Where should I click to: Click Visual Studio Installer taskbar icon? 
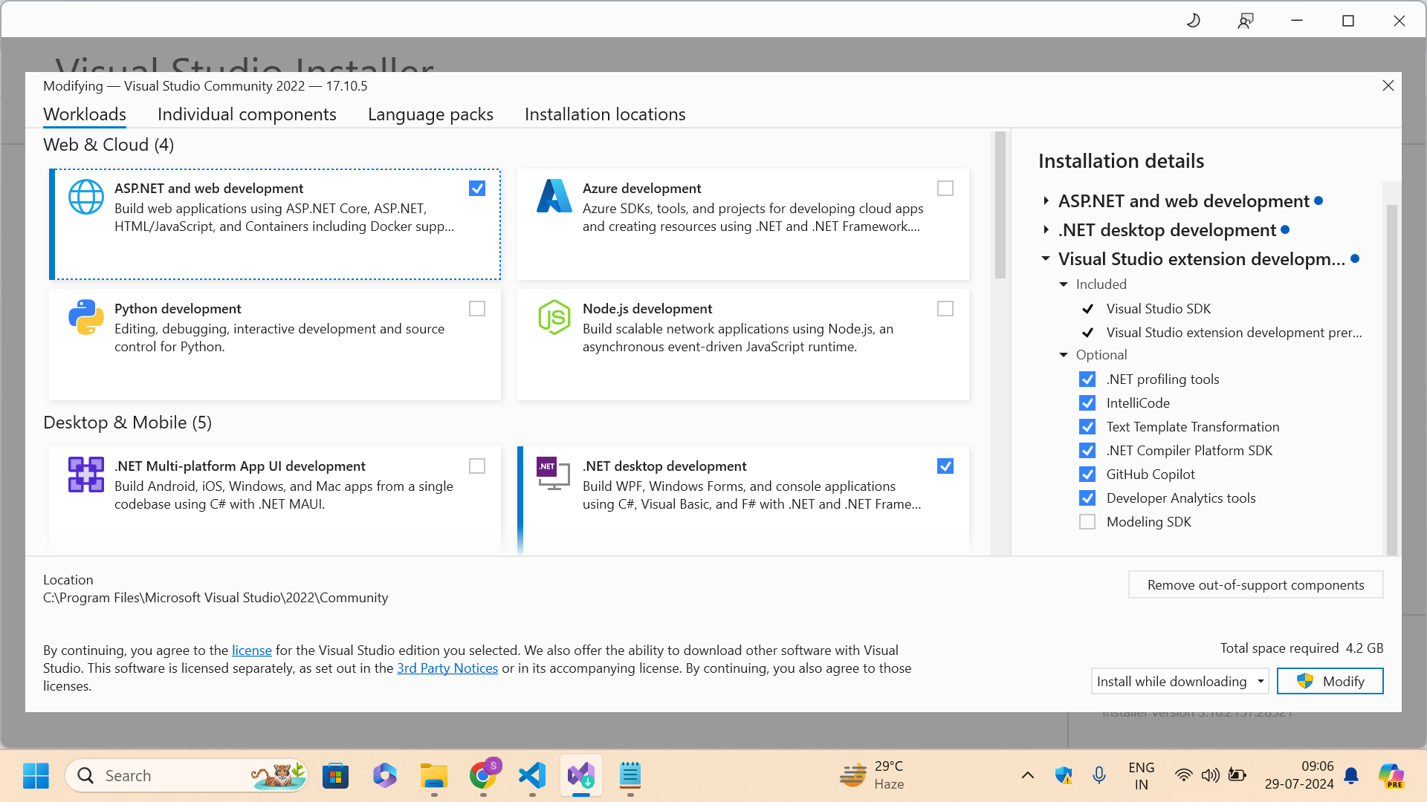pos(581,775)
